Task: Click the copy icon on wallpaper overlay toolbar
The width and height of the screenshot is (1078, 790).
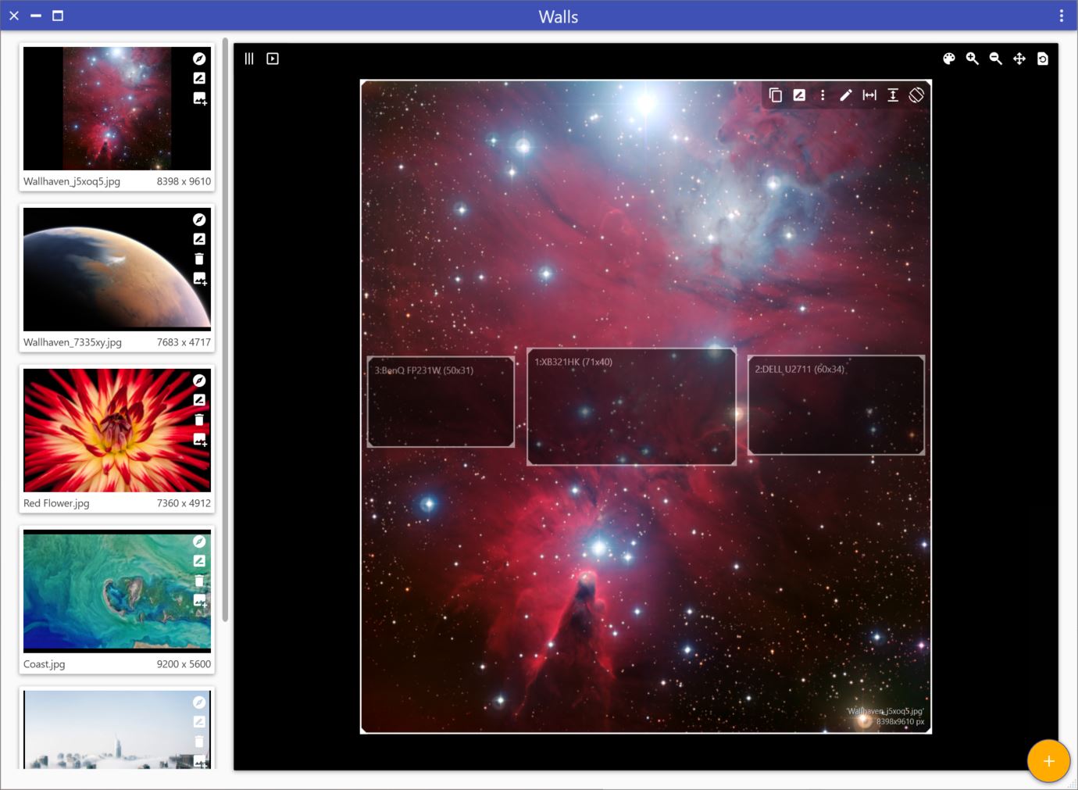Action: [776, 95]
